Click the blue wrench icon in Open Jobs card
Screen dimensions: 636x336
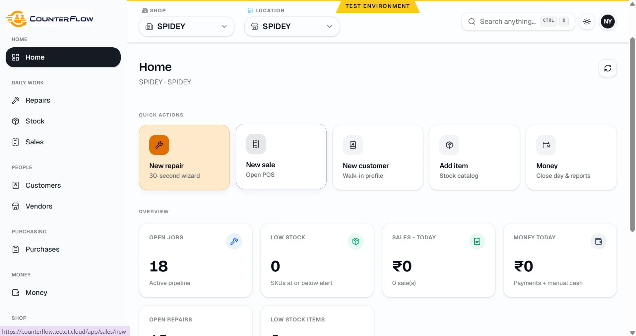coord(234,241)
